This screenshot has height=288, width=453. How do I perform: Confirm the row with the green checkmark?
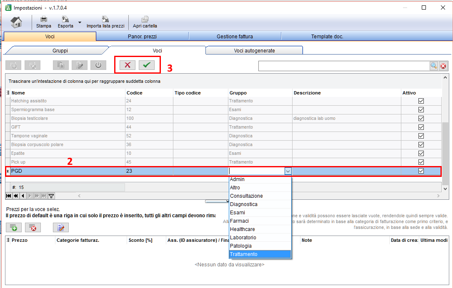tap(146, 65)
